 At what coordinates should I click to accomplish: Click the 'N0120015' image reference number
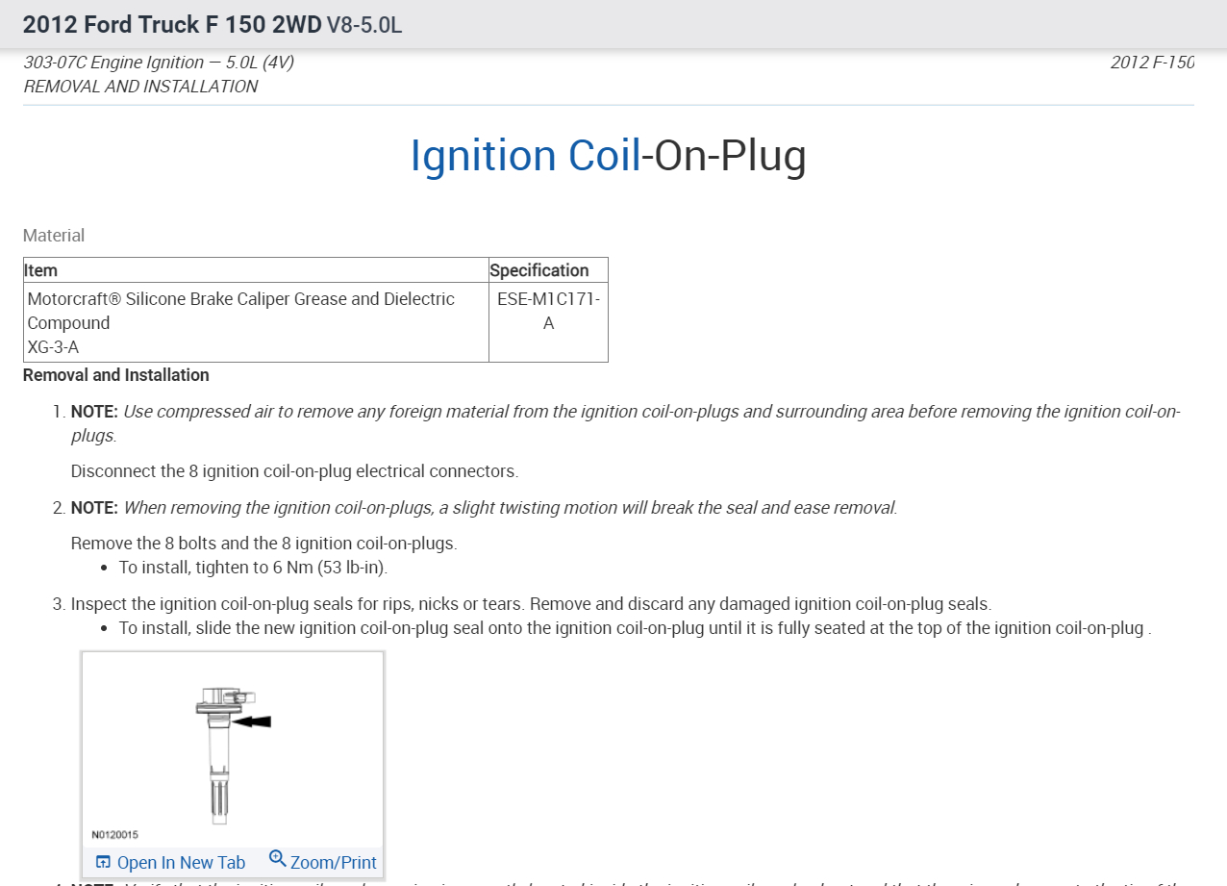click(x=114, y=835)
